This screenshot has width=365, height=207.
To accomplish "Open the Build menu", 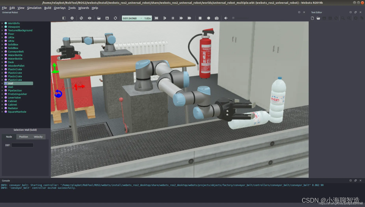I will pyautogui.click(x=48, y=8).
